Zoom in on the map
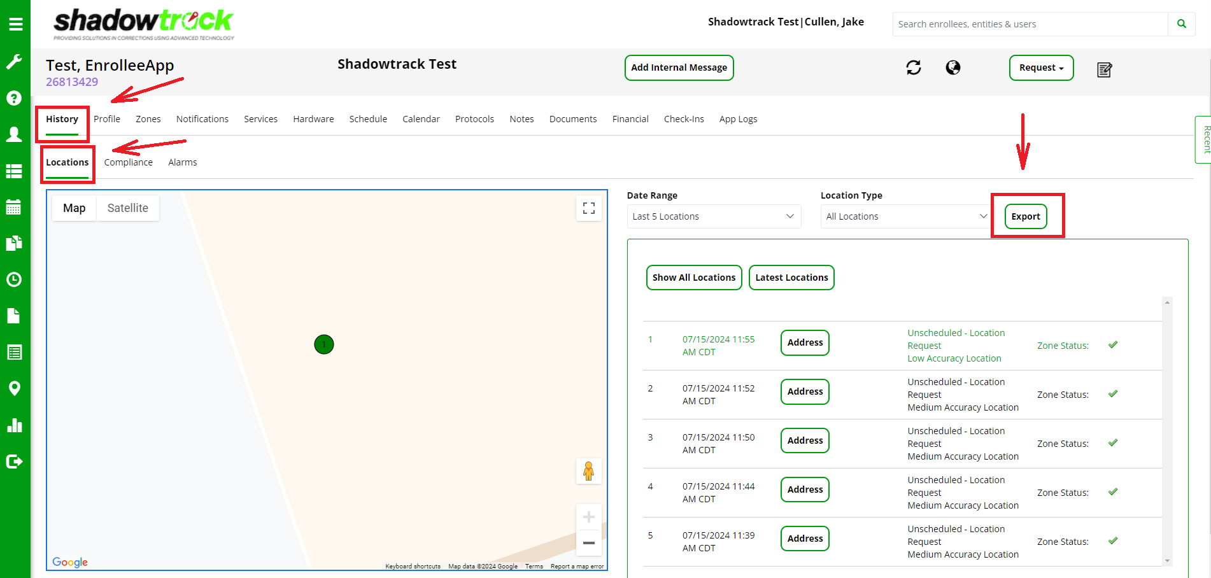The image size is (1211, 578). tap(589, 517)
